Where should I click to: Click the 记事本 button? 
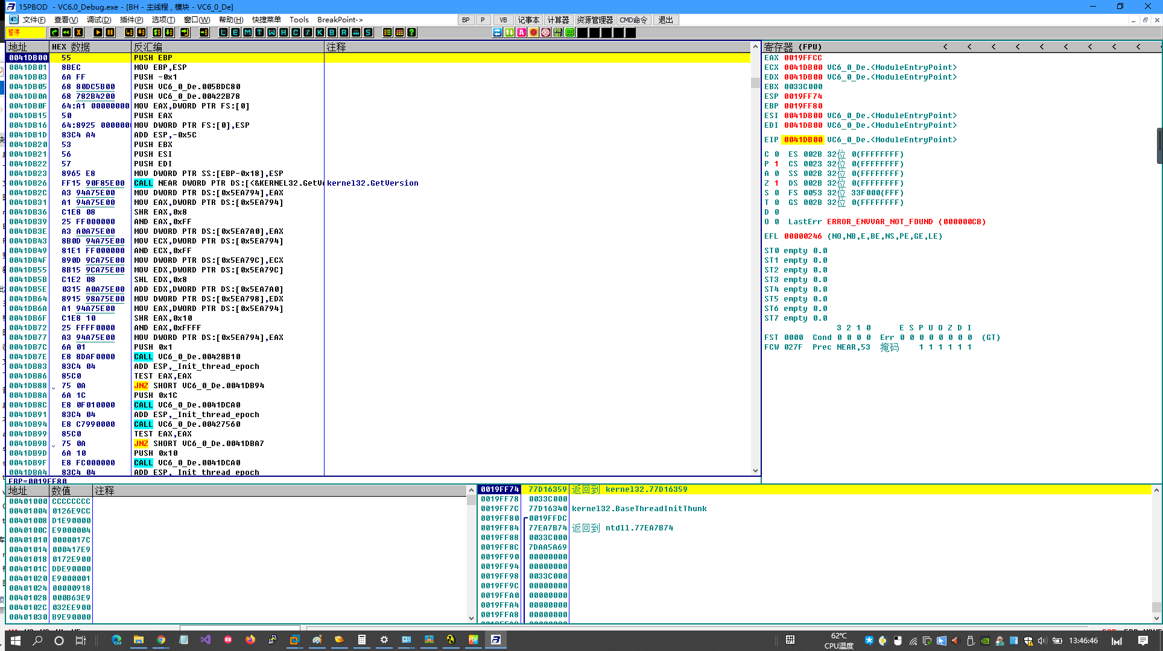(x=528, y=20)
